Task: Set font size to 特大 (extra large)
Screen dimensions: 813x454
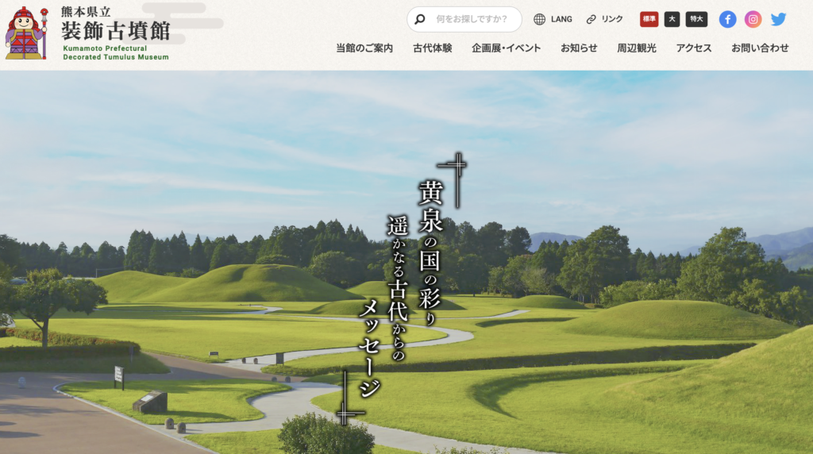Action: coord(696,19)
